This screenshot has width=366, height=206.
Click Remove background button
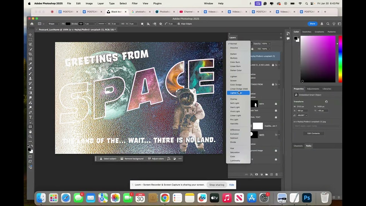tap(132, 159)
